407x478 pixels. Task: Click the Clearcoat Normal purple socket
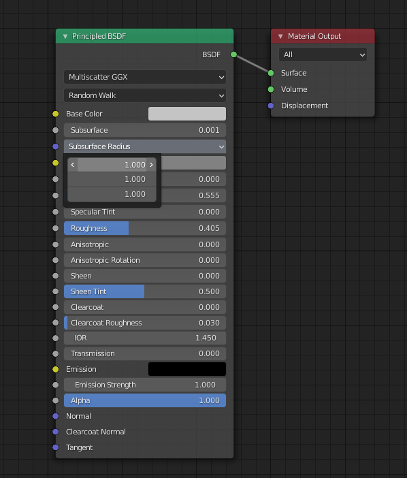pyautogui.click(x=55, y=432)
